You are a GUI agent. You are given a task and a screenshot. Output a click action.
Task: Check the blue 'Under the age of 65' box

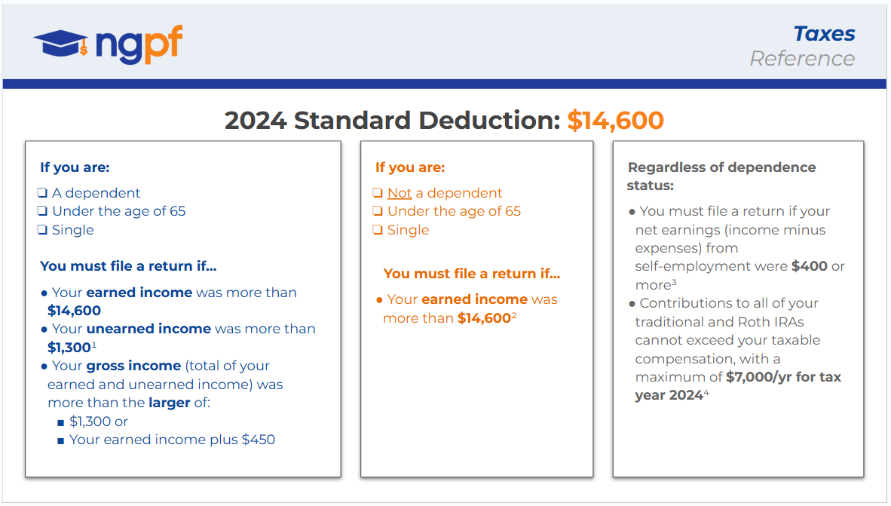(x=43, y=212)
